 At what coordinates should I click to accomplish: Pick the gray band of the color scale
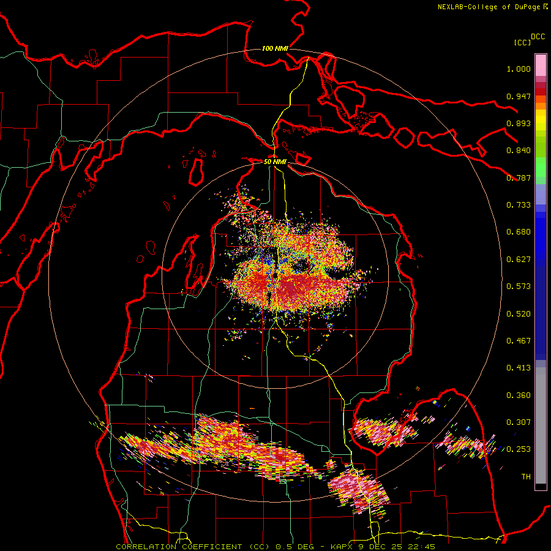[x=541, y=425]
